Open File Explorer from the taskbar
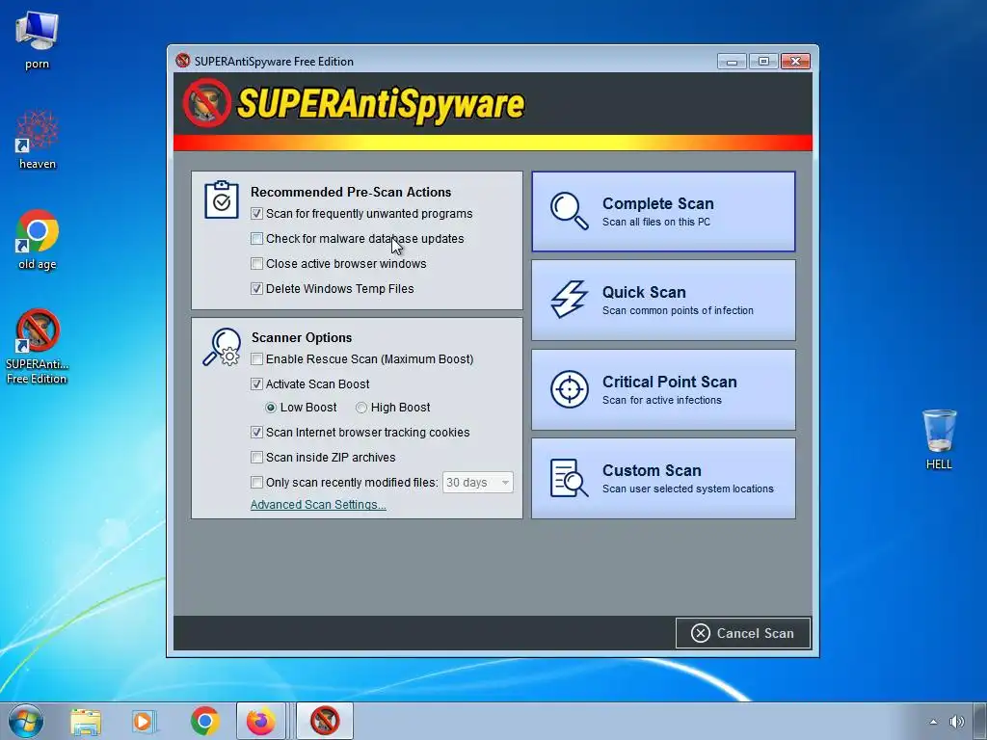The width and height of the screenshot is (987, 740). (x=86, y=722)
